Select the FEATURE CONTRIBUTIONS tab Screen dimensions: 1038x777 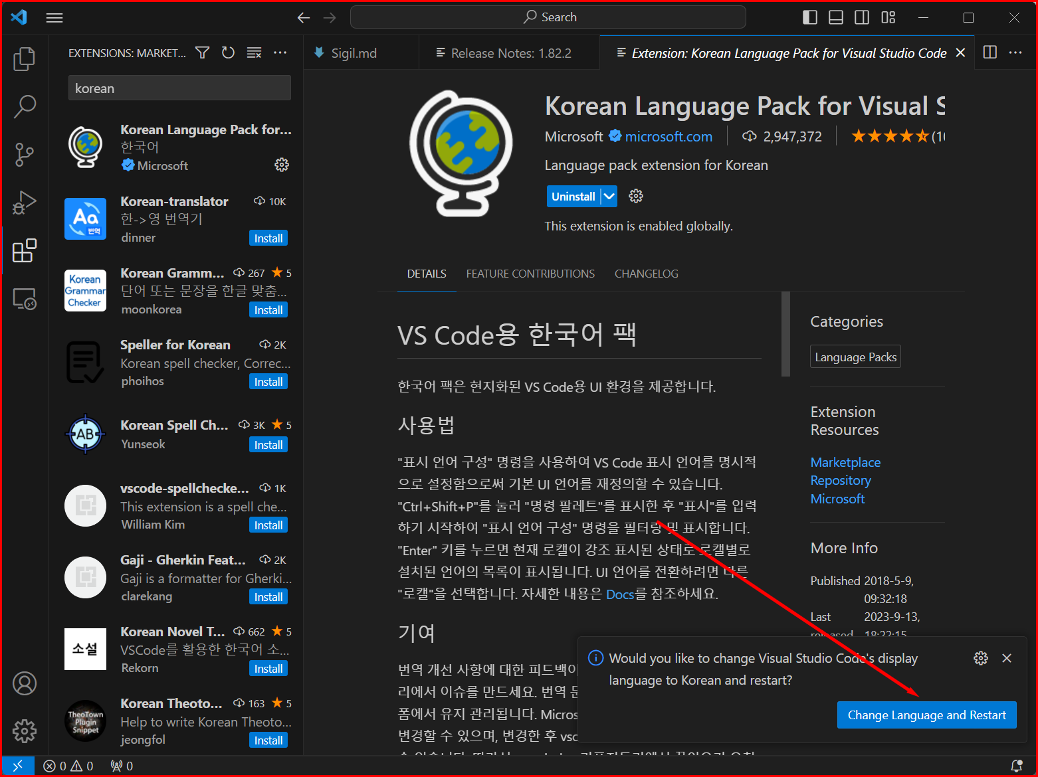530,274
